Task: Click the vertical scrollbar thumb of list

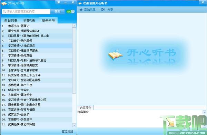Action: pos(74,61)
